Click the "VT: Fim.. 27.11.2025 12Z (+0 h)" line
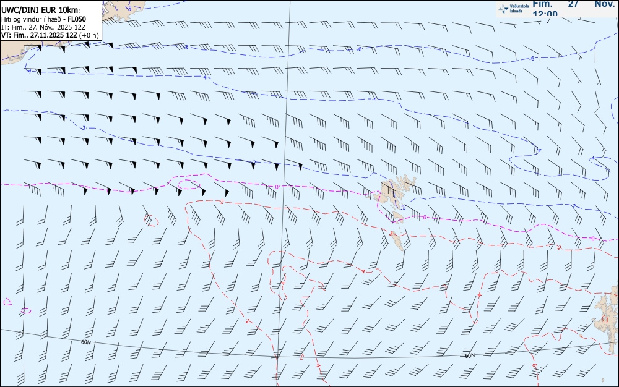 50,35
